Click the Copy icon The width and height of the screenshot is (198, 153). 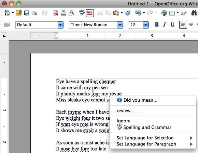(108, 13)
